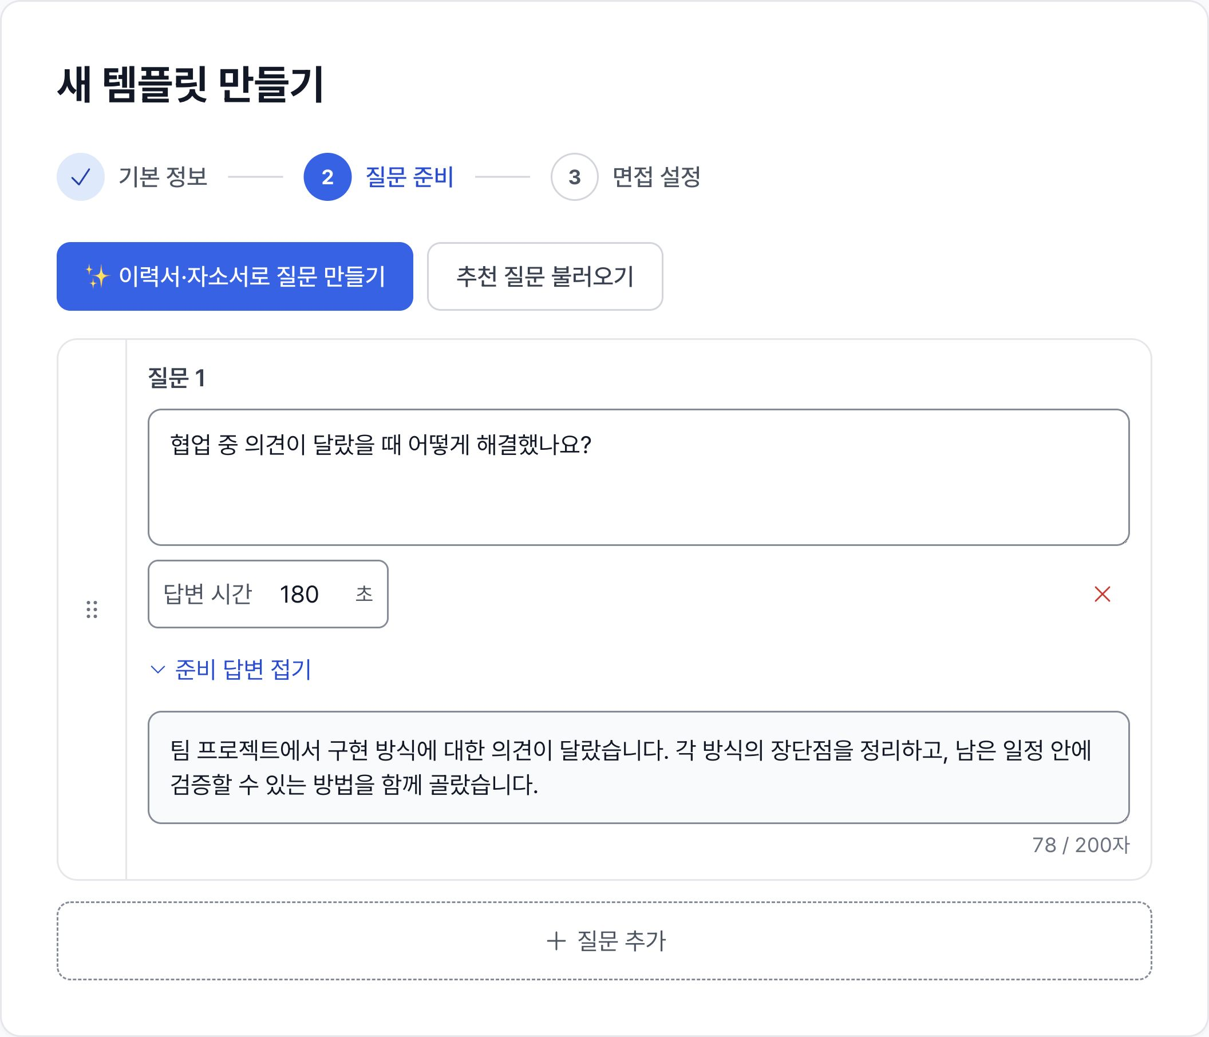
Task: Select the 질문 준비 step number 2
Action: coord(327,177)
